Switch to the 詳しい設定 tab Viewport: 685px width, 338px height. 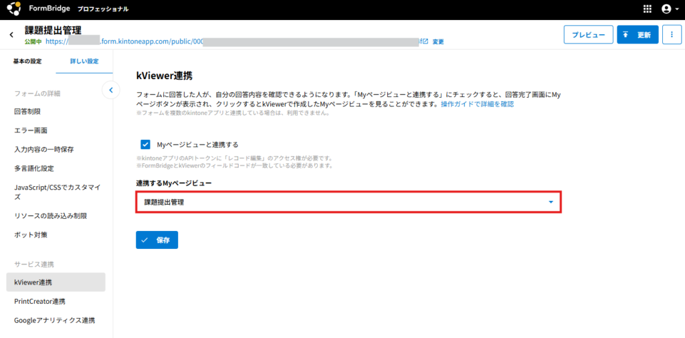84,62
